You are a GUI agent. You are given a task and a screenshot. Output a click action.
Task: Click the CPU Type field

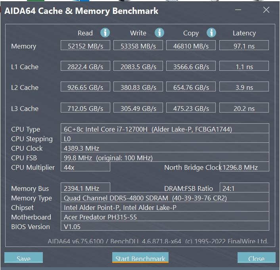coord(165,128)
